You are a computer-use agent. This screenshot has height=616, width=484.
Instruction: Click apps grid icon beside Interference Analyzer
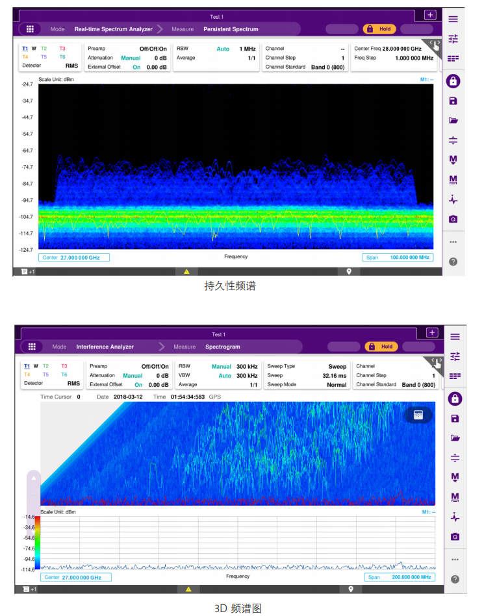(x=32, y=347)
